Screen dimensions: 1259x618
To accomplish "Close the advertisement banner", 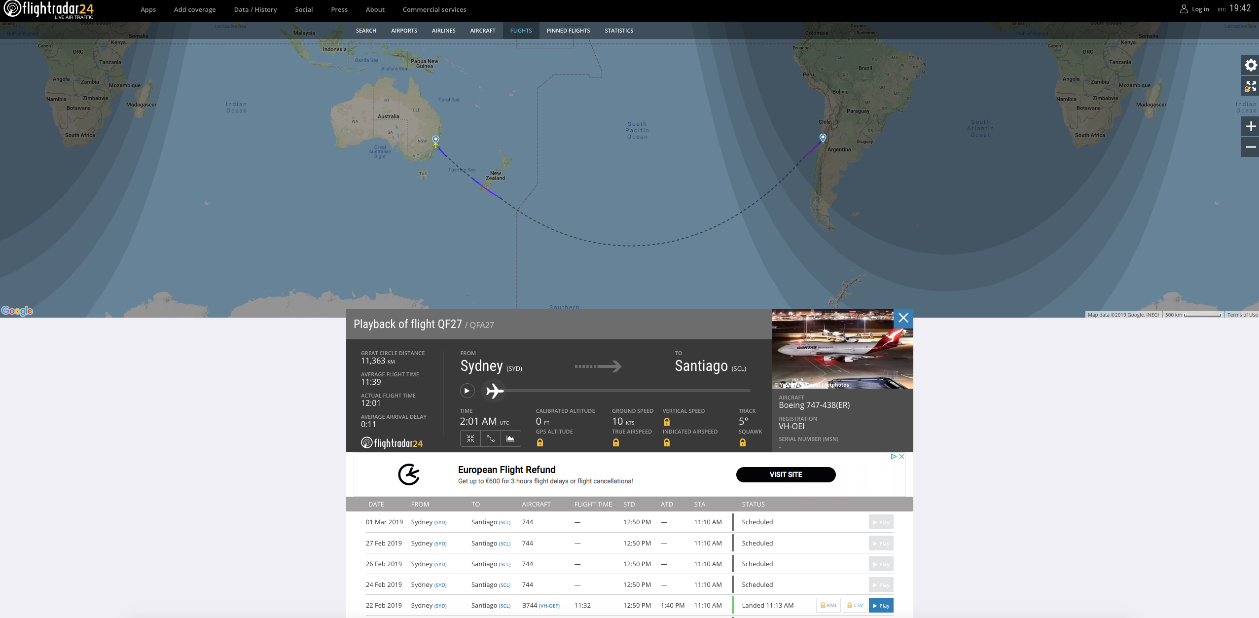I will click(901, 457).
